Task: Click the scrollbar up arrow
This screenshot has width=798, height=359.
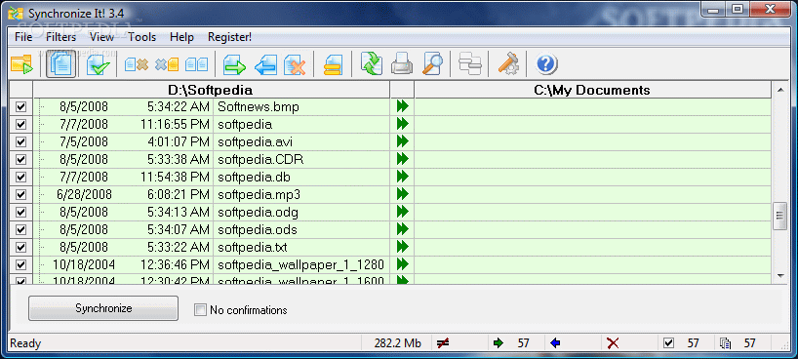Action: pos(780,90)
